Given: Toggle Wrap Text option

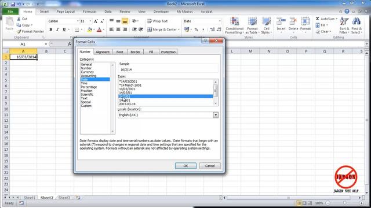Looking at the screenshot, I should click(x=157, y=21).
